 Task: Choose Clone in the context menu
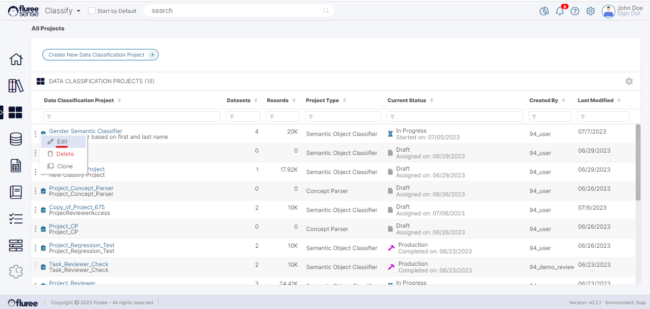coord(65,166)
